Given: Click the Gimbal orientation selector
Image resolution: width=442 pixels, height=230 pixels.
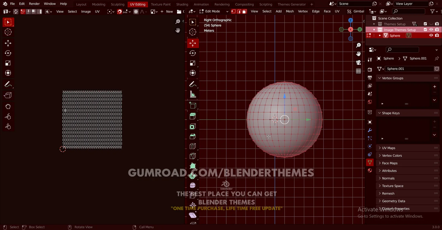Looking at the screenshot, I should pyautogui.click(x=356, y=11).
